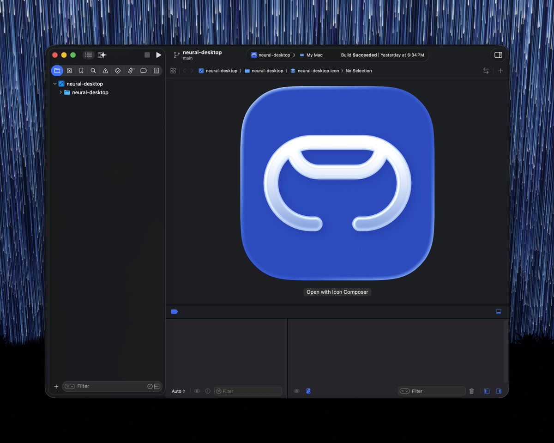
Task: Show only source-controlled files filter
Action: [x=157, y=387]
